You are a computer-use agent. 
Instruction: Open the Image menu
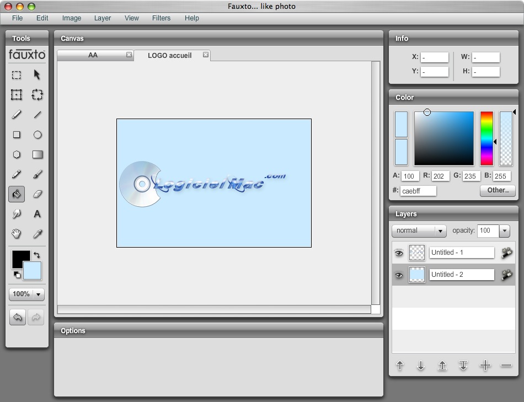coord(72,18)
